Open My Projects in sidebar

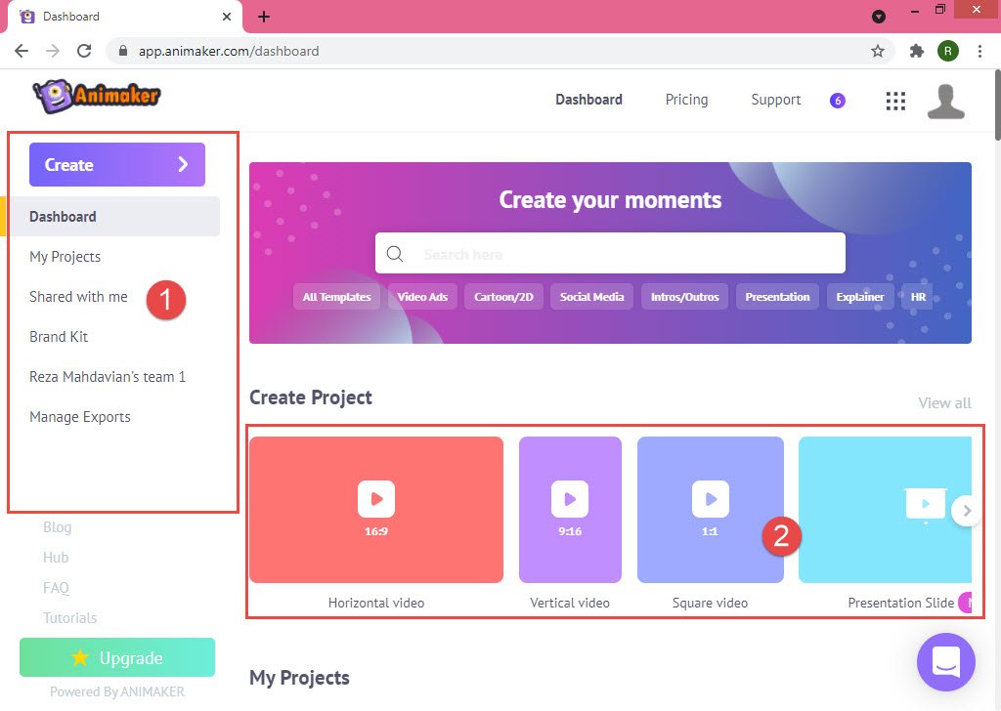(65, 257)
